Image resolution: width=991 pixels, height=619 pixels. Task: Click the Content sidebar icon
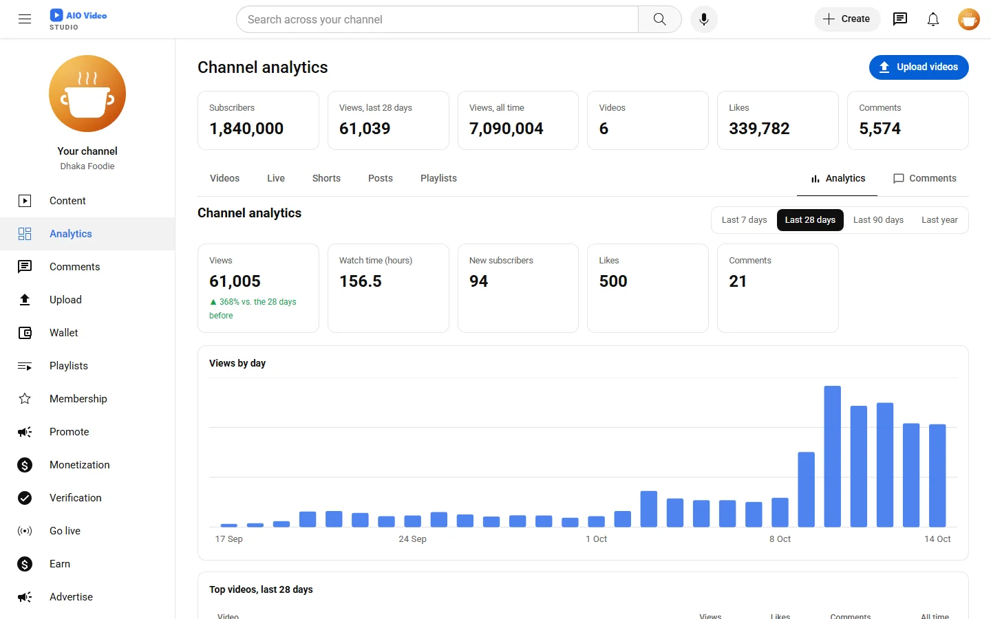pos(25,201)
